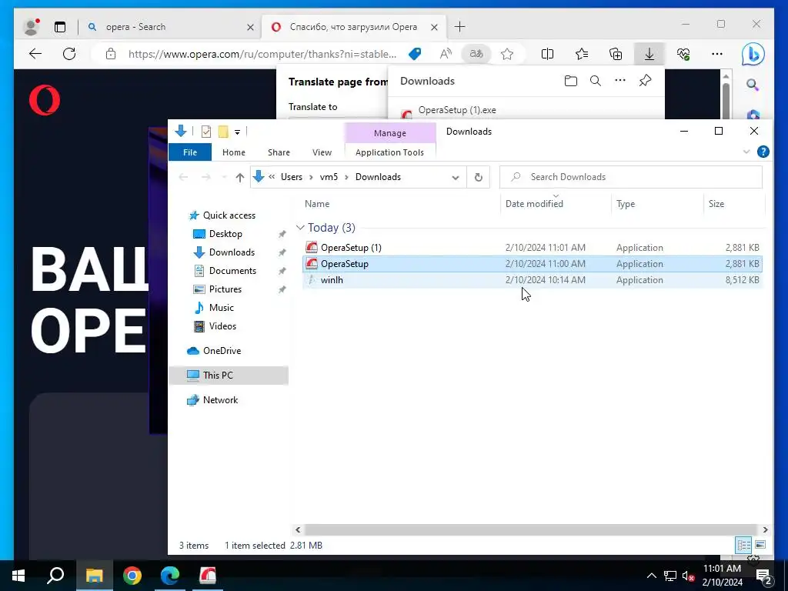Select Documents in navigation pane
This screenshot has height=591, width=788.
(232, 271)
